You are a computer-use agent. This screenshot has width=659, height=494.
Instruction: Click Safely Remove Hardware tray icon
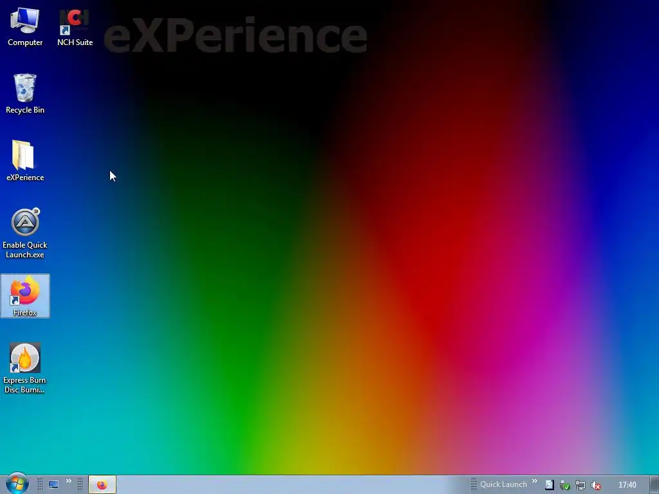pyautogui.click(x=565, y=485)
